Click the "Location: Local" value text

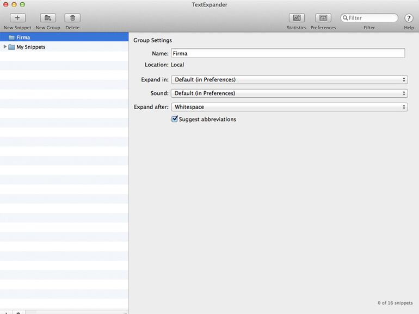click(x=177, y=65)
